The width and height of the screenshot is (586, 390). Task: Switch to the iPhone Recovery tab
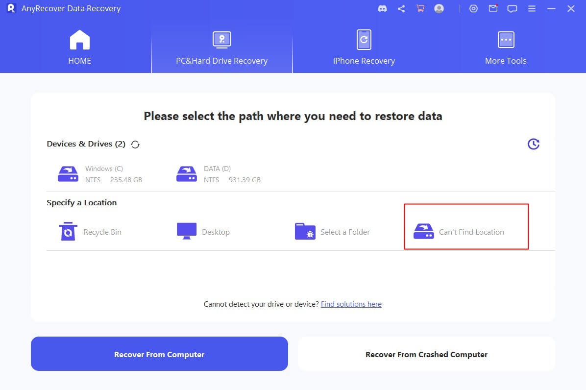click(364, 47)
